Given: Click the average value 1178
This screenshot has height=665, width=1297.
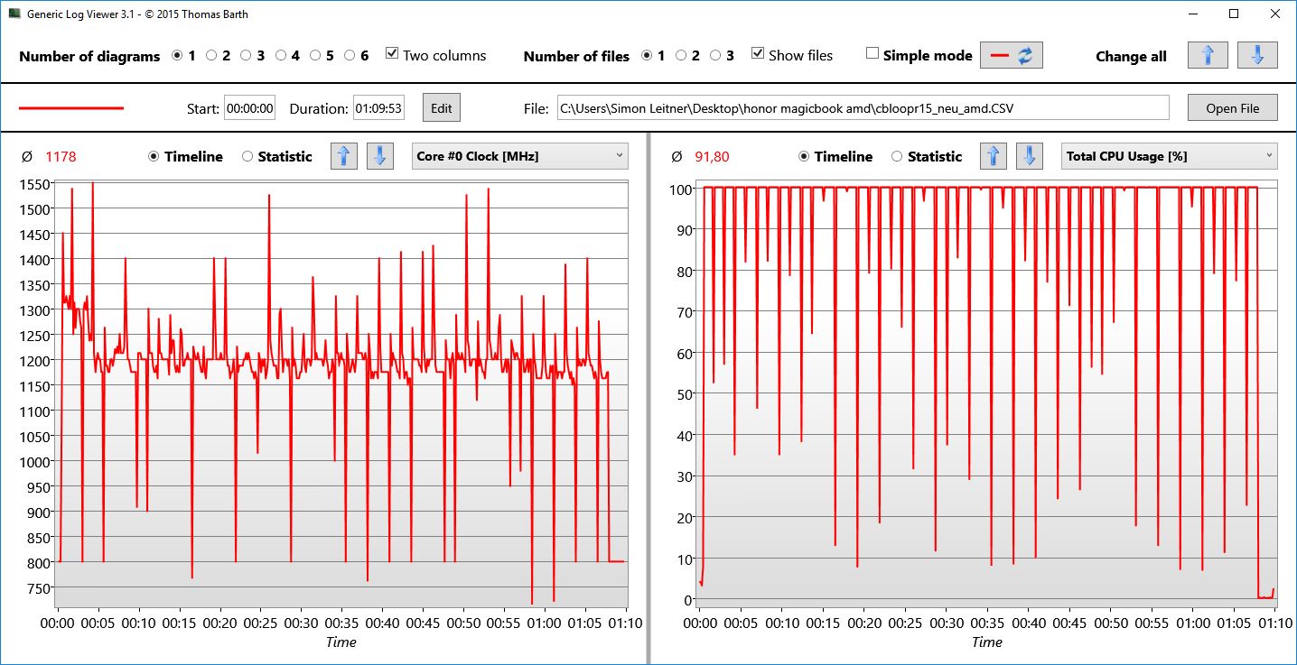Looking at the screenshot, I should [x=61, y=156].
